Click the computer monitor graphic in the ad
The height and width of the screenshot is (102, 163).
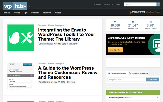pos(157,45)
